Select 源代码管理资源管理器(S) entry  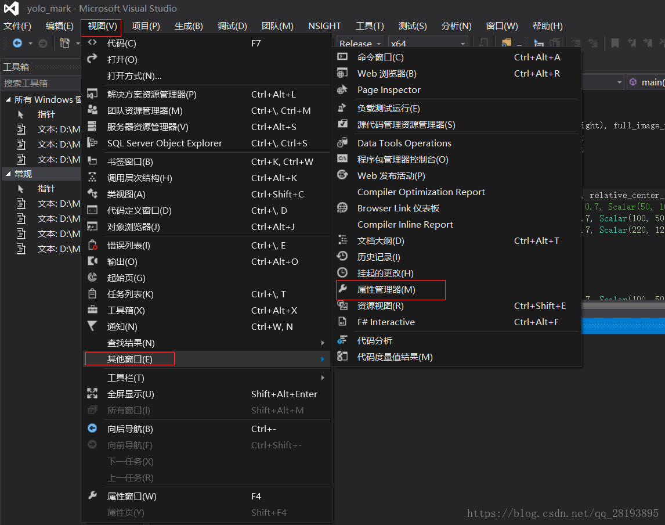pyautogui.click(x=457, y=125)
